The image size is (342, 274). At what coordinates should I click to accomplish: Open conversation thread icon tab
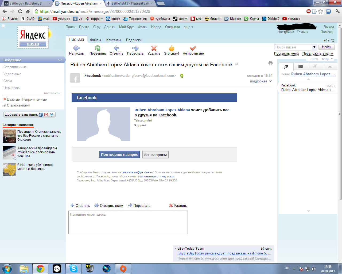[x=286, y=67]
